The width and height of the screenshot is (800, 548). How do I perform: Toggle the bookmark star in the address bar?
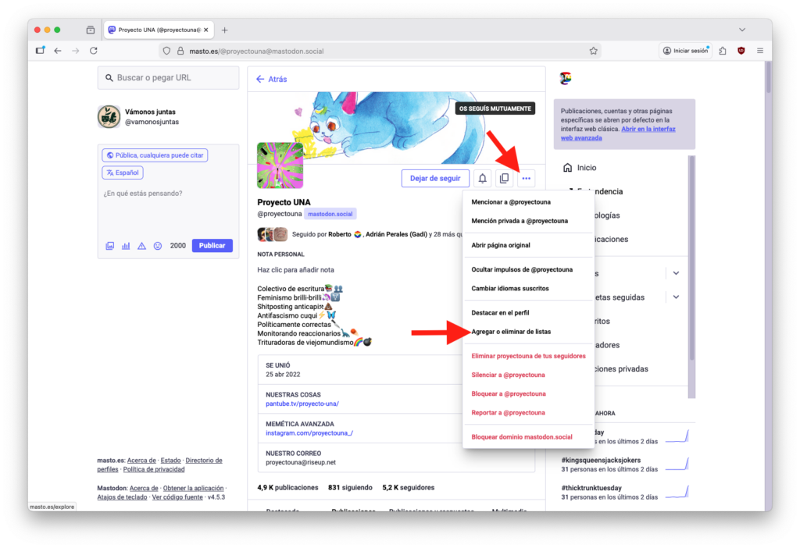pos(593,50)
